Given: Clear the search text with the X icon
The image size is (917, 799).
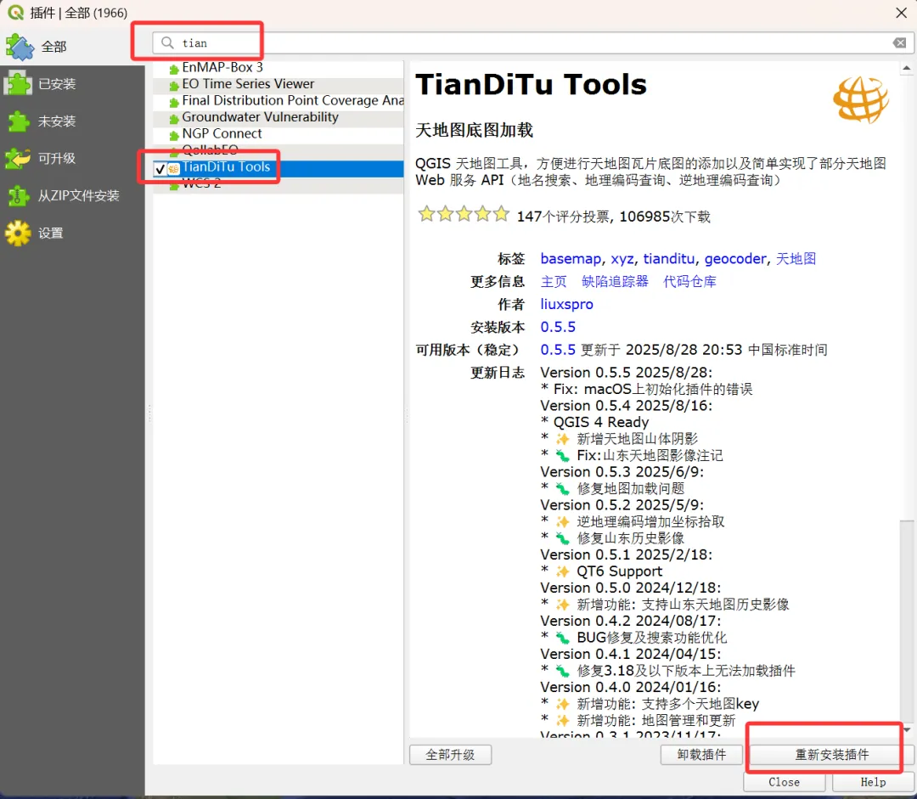Looking at the screenshot, I should 899,42.
